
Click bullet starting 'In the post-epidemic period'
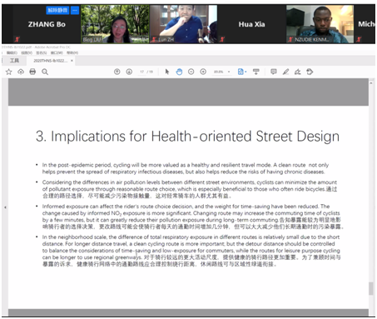point(186,168)
